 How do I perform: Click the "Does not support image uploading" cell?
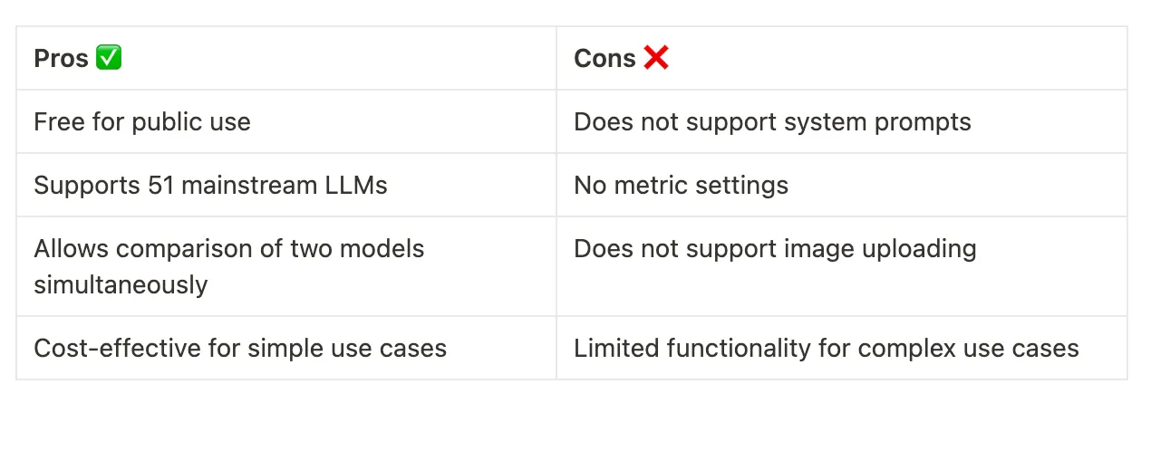pyautogui.click(x=775, y=249)
